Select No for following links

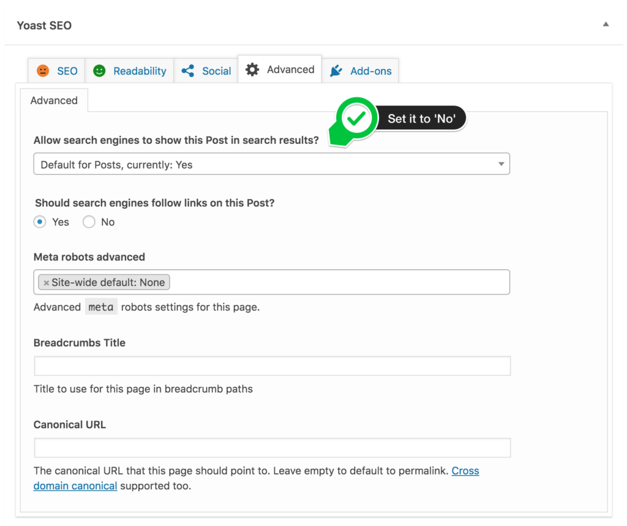coord(89,222)
